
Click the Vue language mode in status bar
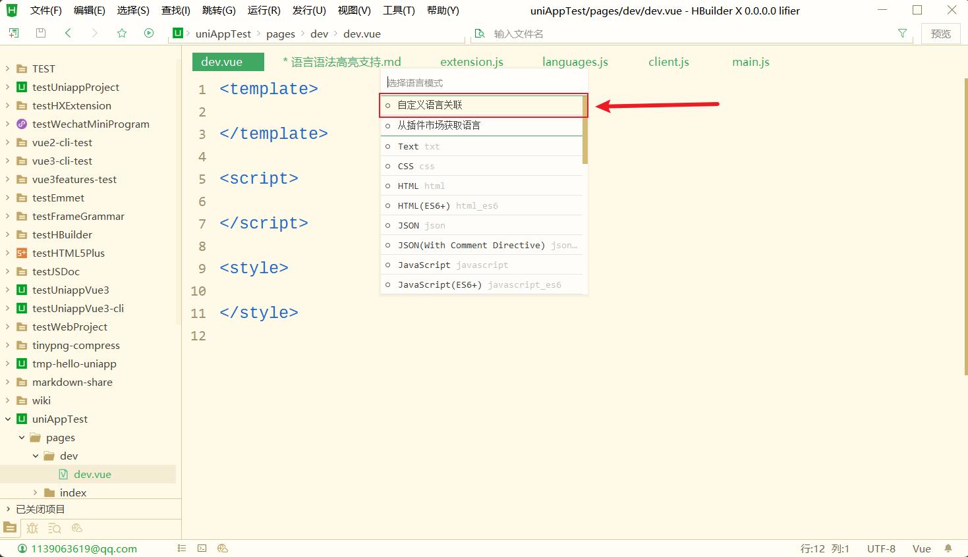[x=921, y=548]
